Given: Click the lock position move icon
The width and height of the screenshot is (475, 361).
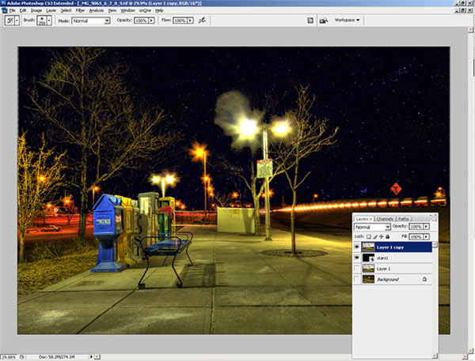Looking at the screenshot, I should coord(382,236).
